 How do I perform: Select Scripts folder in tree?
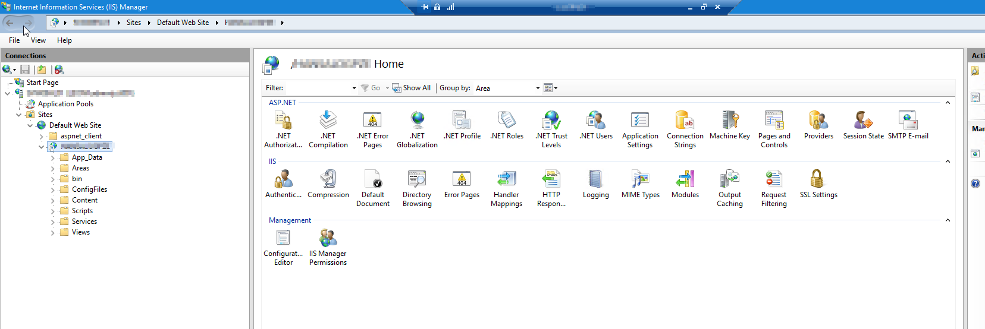[x=82, y=211]
